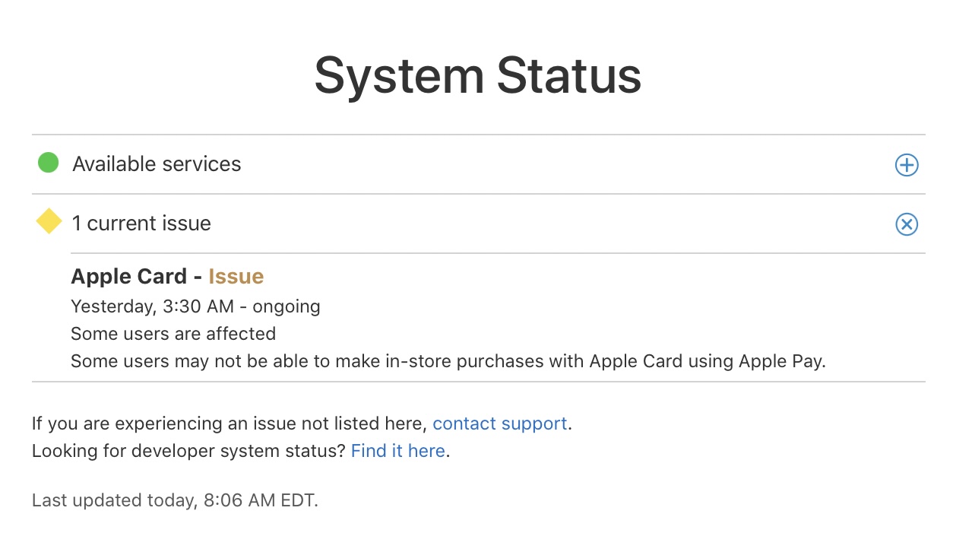Image resolution: width=953 pixels, height=552 pixels.
Task: Collapse current issue using the circled X
Action: click(906, 224)
